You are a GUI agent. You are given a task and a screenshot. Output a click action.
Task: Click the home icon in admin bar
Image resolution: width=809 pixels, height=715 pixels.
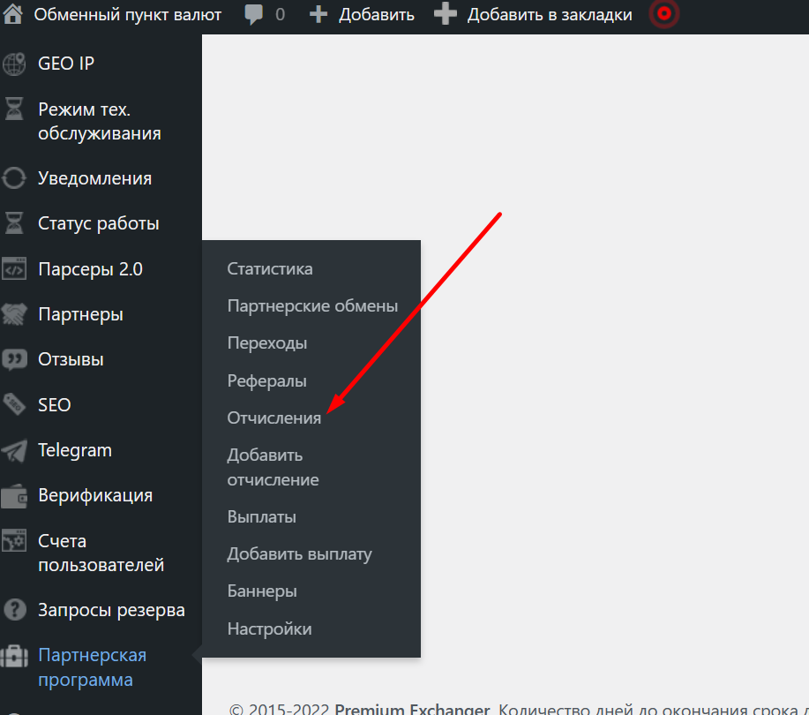click(x=14, y=14)
